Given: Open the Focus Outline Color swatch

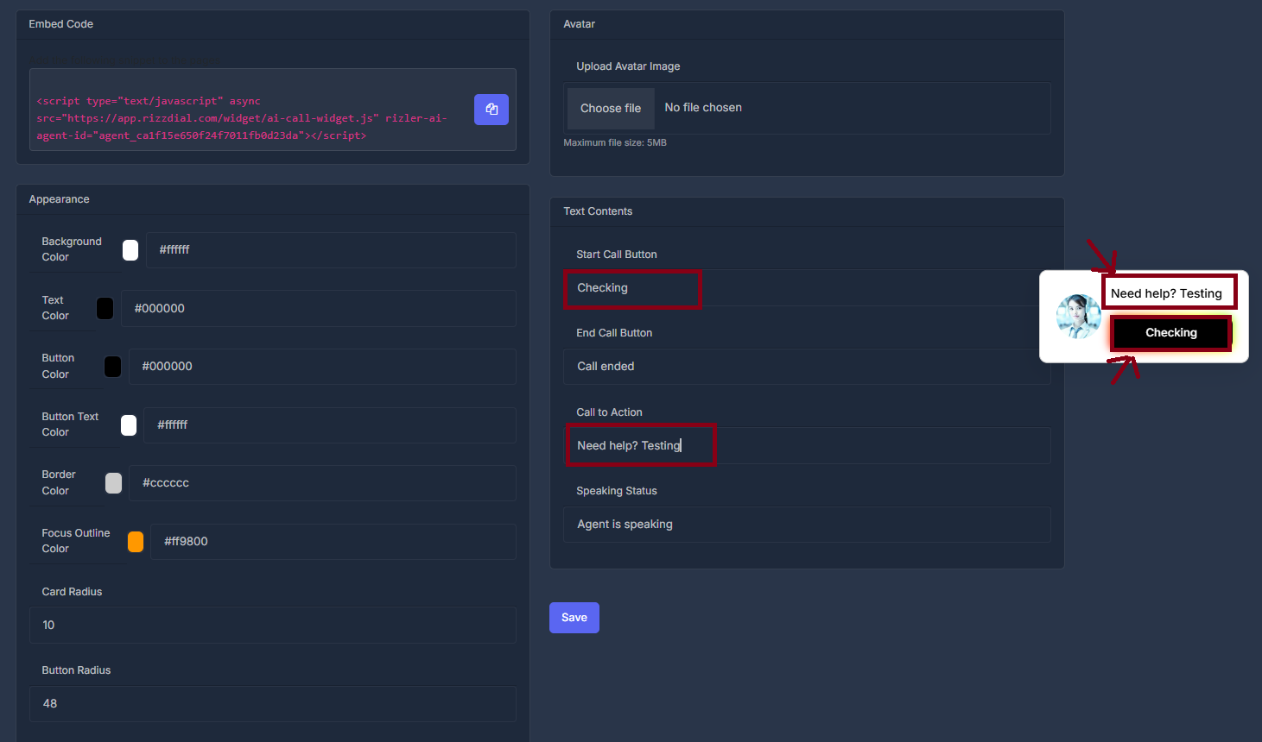Looking at the screenshot, I should click(x=136, y=542).
